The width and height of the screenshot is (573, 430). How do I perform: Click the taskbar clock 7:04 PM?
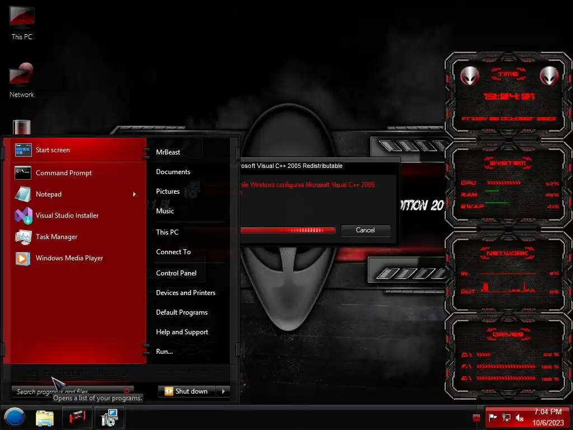547,412
